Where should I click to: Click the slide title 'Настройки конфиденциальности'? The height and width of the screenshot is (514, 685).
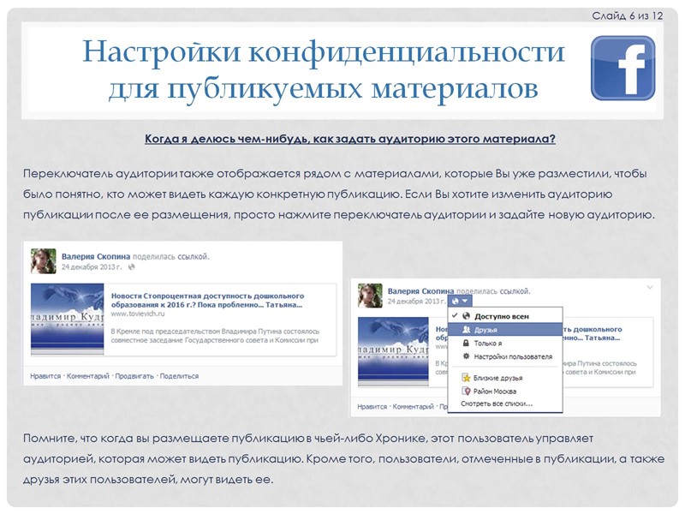coord(324,52)
